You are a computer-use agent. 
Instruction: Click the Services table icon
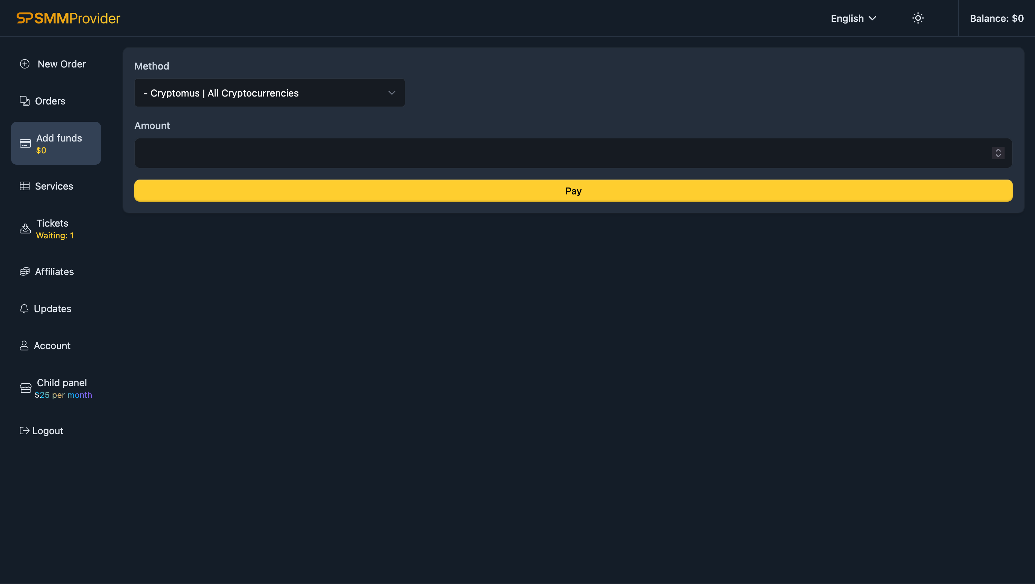(25, 186)
